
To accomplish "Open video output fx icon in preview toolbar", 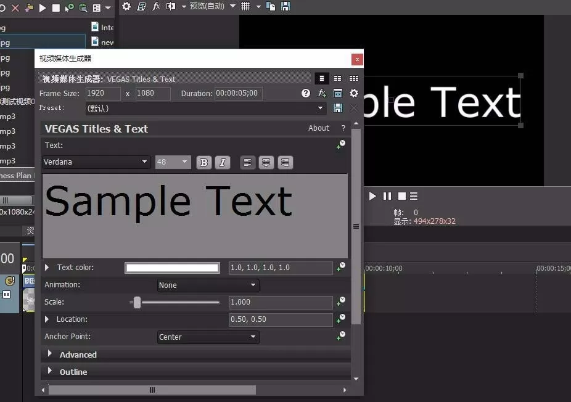I will pyautogui.click(x=156, y=6).
